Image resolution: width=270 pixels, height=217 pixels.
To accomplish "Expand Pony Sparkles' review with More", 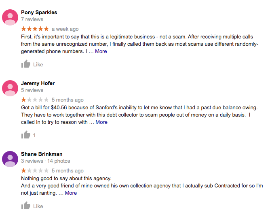I will (101, 51).
